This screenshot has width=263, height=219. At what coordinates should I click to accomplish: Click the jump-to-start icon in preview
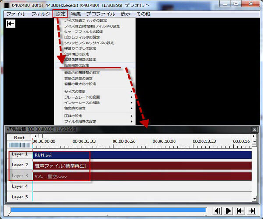(11, 24)
